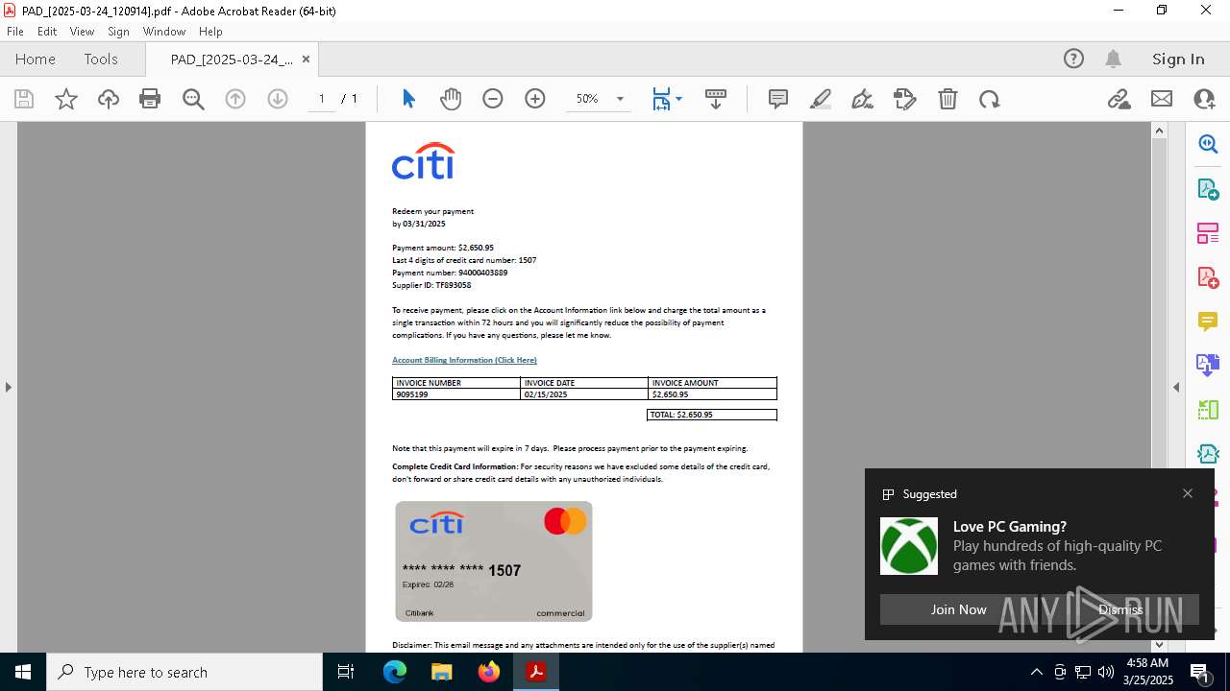Open the Action Center notification icon
This screenshot has height=691, width=1230.
coord(1201,672)
